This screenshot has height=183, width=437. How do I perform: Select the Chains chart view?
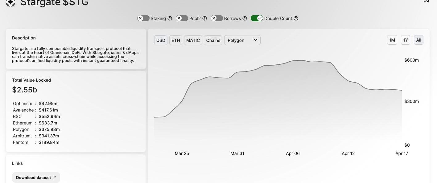pos(213,40)
